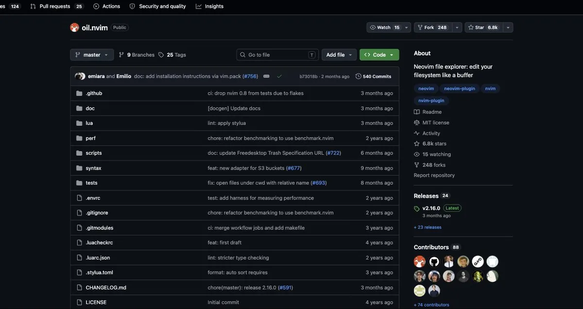The height and width of the screenshot is (309, 583).
Task: Open the .luacheckrc file
Action: pyautogui.click(x=99, y=242)
